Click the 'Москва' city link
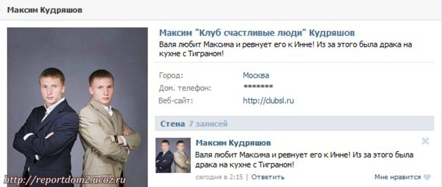Viewport: 442px width, 187px height. point(256,75)
